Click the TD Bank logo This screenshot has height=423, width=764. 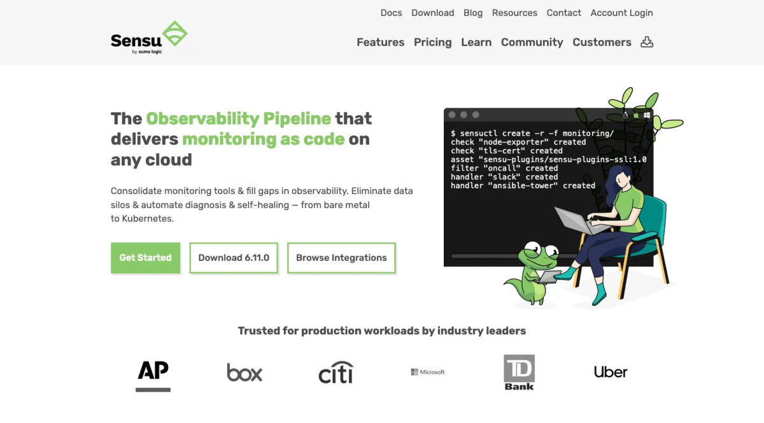519,373
